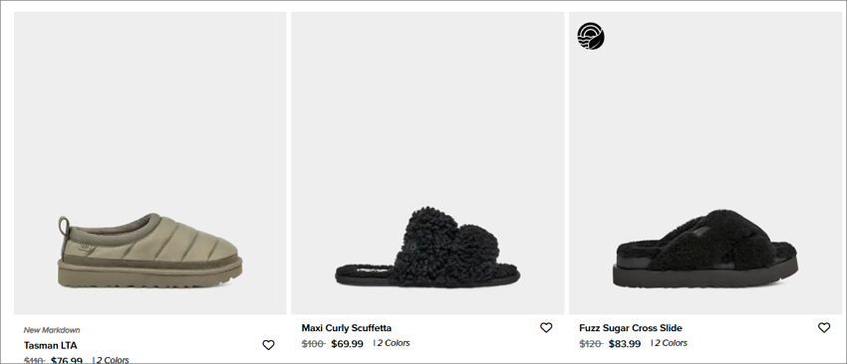This screenshot has width=847, height=364.
Task: Open the Tasman LTA product name link
Action: (x=51, y=346)
